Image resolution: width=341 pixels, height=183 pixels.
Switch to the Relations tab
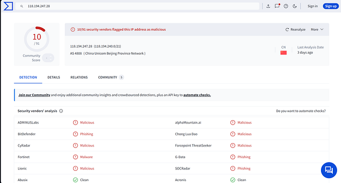pyautogui.click(x=79, y=77)
